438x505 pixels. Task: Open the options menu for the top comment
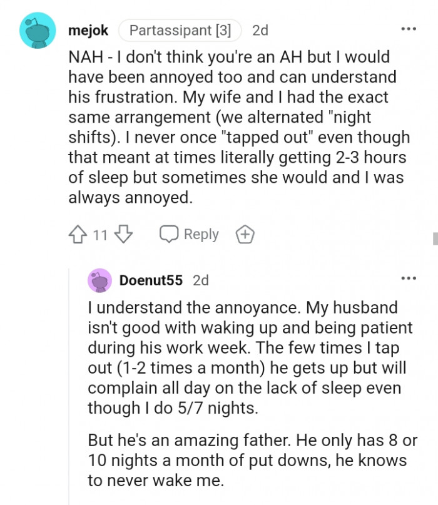409,28
